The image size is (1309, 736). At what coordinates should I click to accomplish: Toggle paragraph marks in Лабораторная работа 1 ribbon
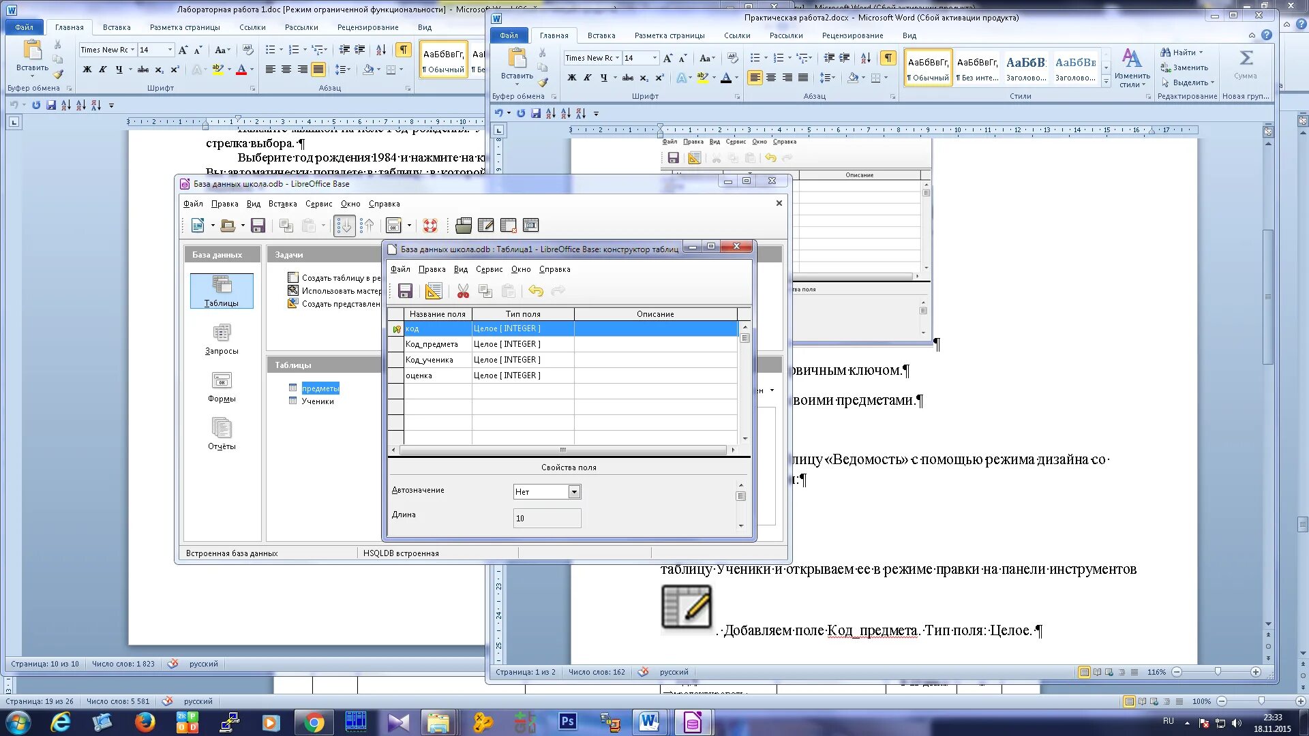coord(404,50)
